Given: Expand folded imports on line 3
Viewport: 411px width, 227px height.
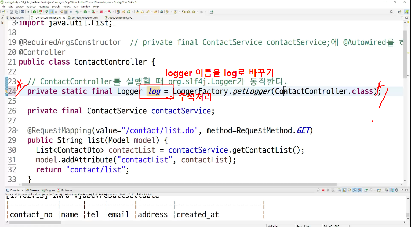Looking at the screenshot, I should pos(17,23).
